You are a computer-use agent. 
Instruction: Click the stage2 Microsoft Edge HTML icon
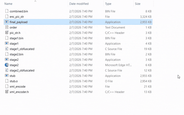(x=7, y=65)
